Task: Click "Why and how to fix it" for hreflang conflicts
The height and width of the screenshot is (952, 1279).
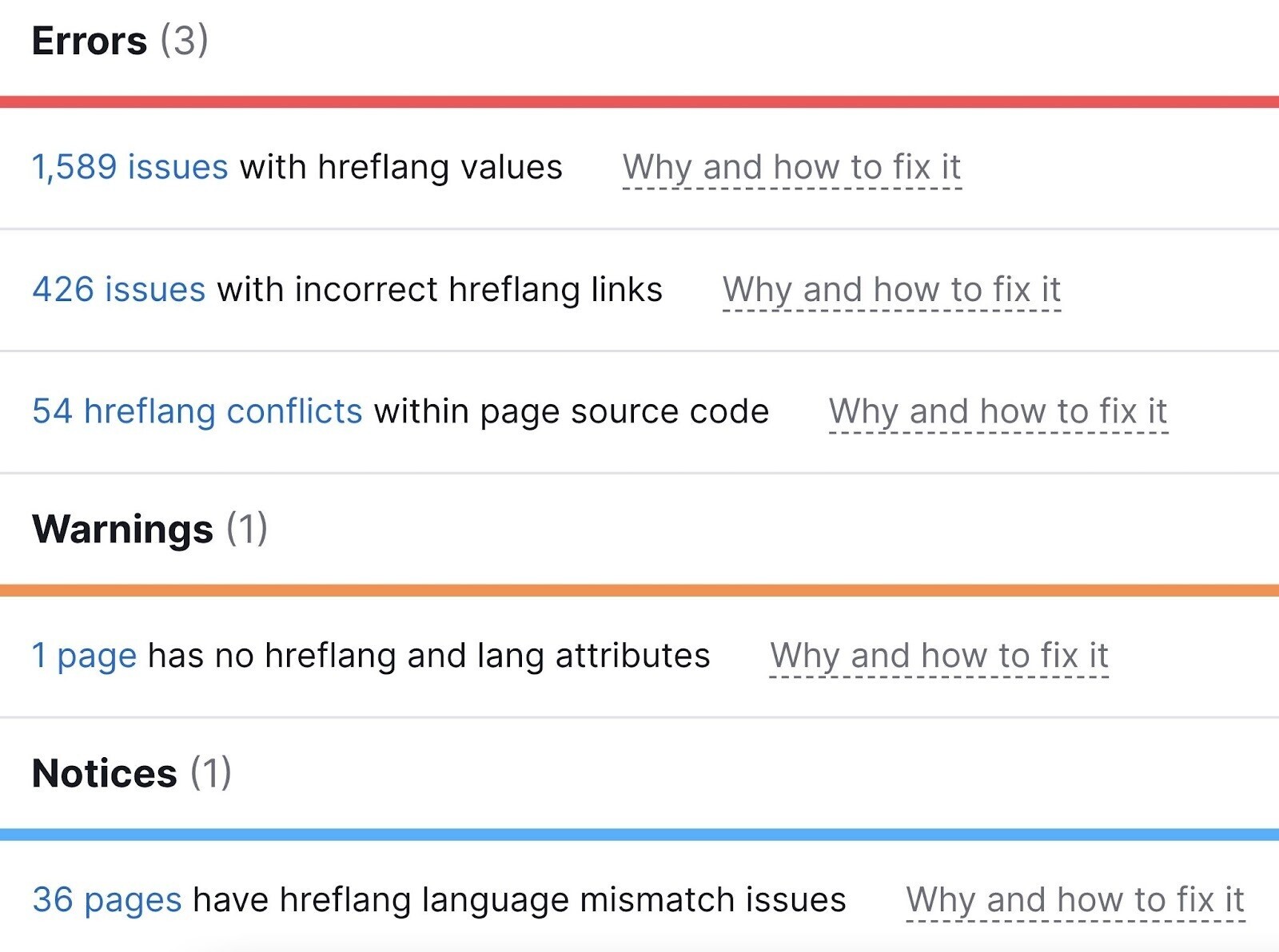Action: pyautogui.click(x=998, y=411)
